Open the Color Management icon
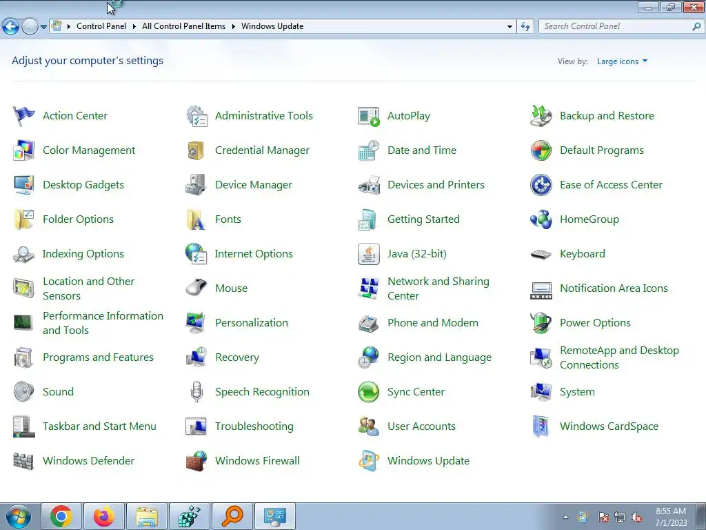 coord(23,150)
